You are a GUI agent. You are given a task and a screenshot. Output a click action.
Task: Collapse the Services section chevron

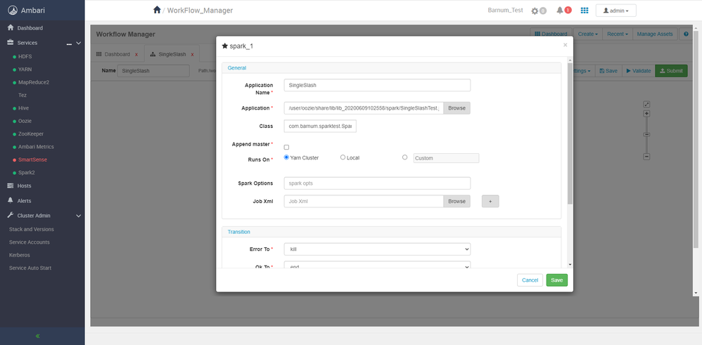79,43
